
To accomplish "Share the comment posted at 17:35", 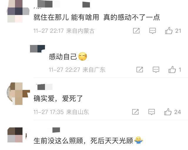I will 135,112.
